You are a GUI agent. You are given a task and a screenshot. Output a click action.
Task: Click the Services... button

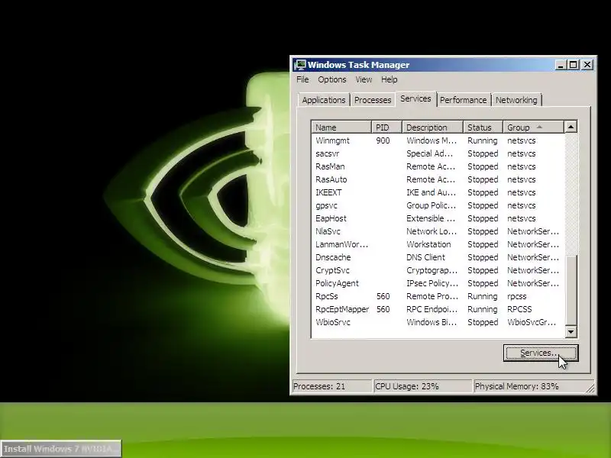point(541,353)
